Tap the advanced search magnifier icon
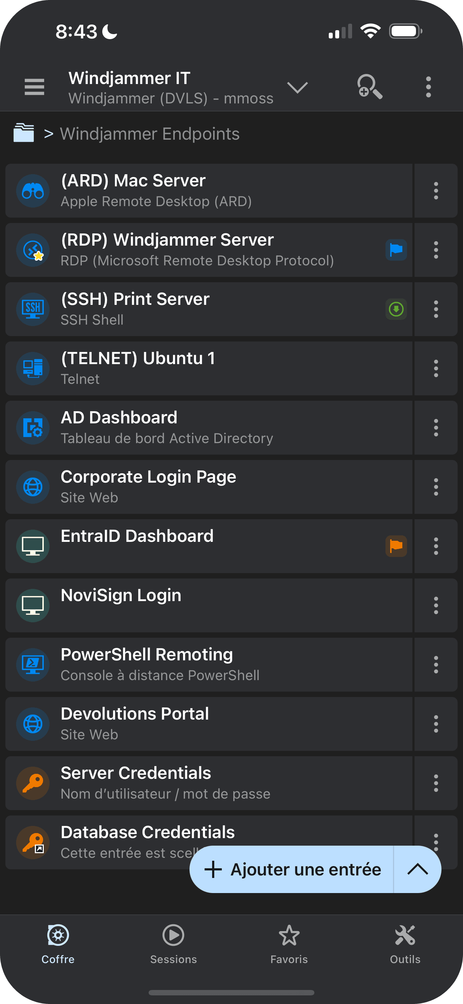 tap(369, 87)
